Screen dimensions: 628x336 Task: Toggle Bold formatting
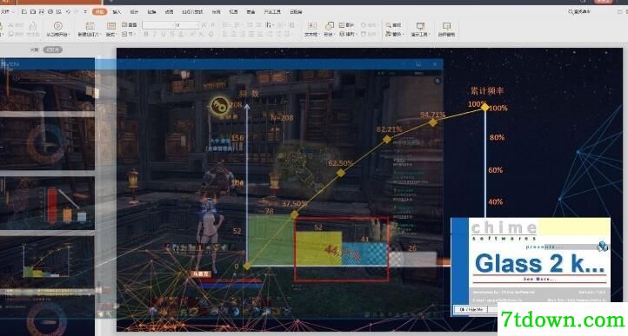(146, 35)
